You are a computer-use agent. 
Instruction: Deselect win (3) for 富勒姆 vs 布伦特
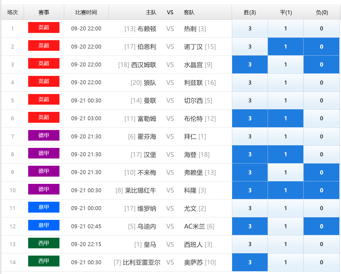click(250, 118)
